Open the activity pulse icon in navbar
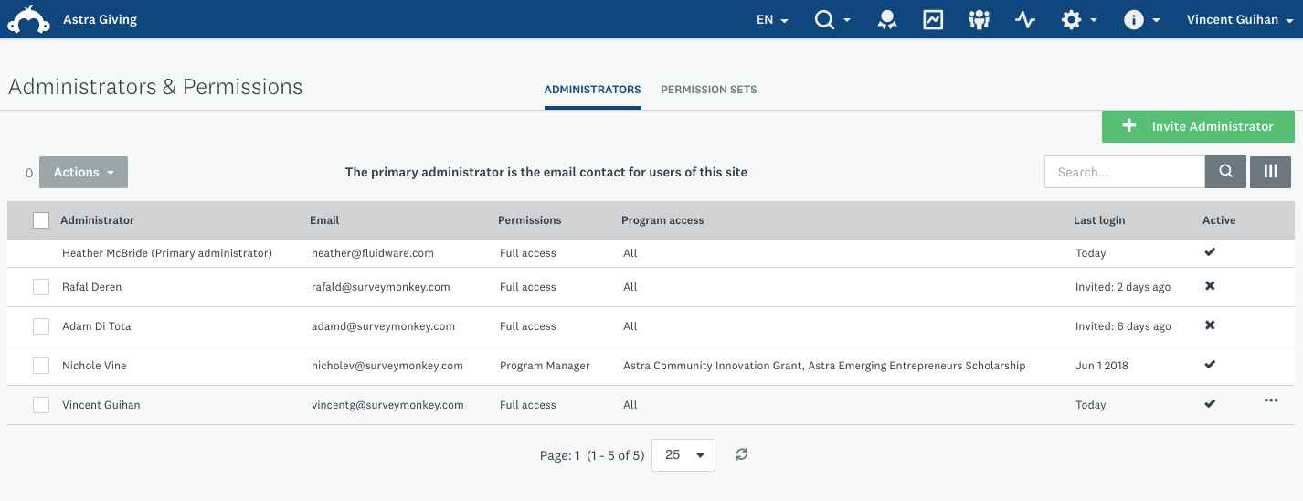This screenshot has height=501, width=1303. [1025, 19]
